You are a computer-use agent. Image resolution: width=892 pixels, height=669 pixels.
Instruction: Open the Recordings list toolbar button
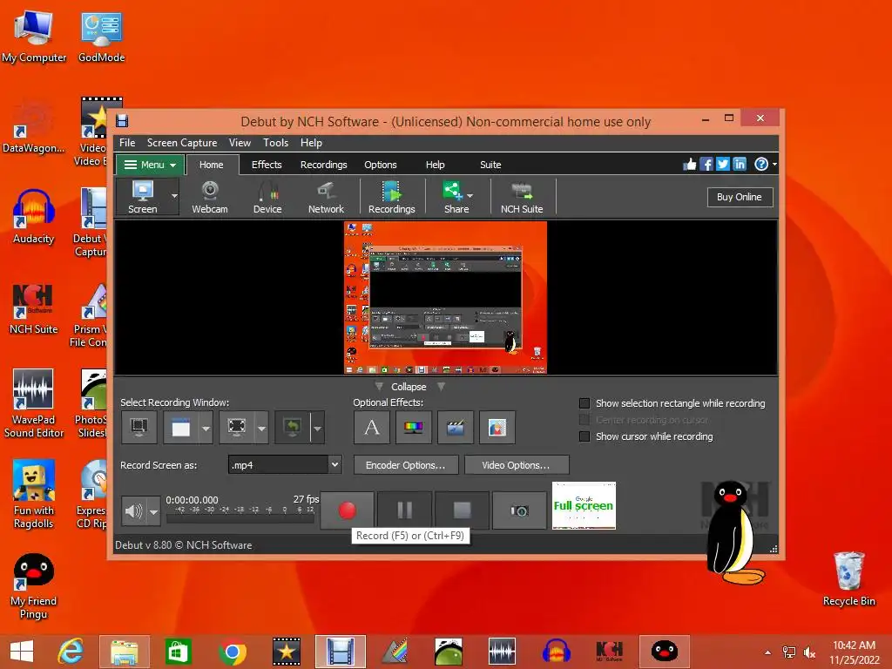click(391, 197)
